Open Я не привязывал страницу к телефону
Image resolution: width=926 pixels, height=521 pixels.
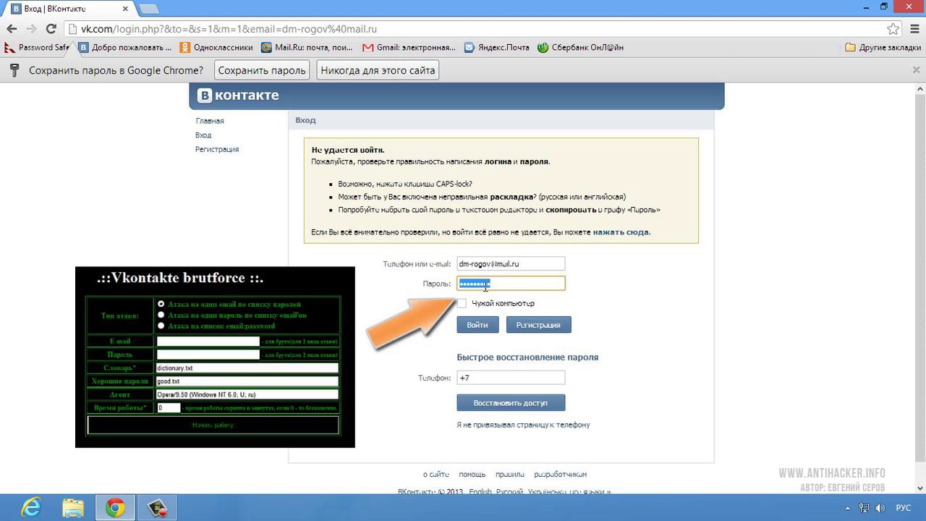[523, 425]
